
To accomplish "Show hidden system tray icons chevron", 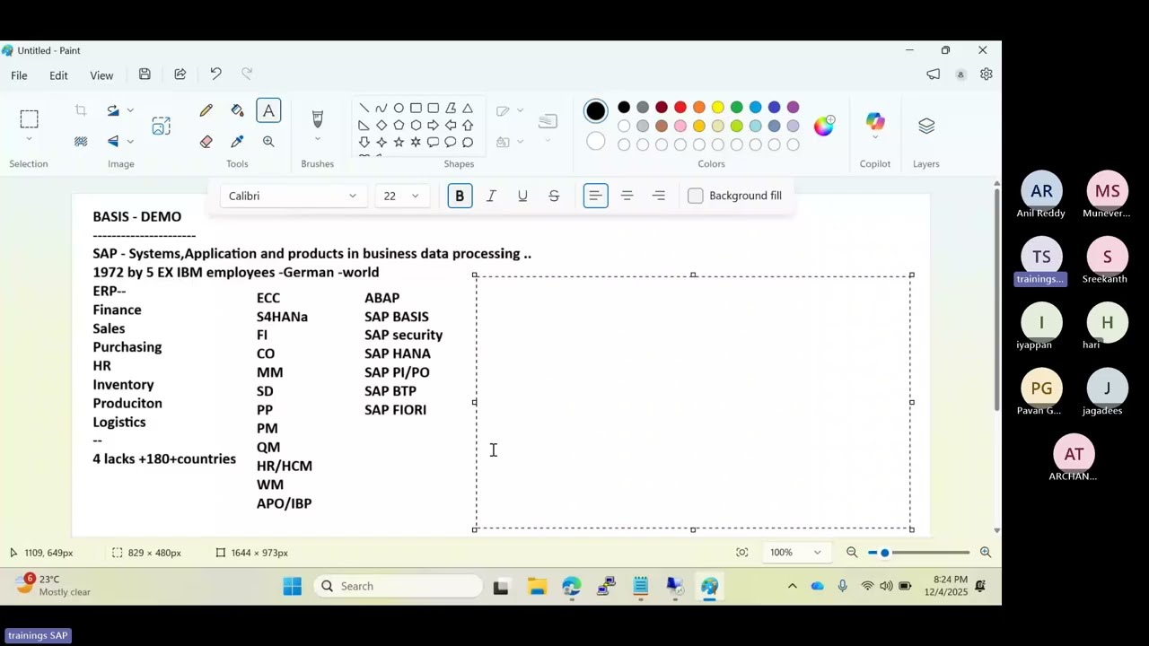I will 792,586.
